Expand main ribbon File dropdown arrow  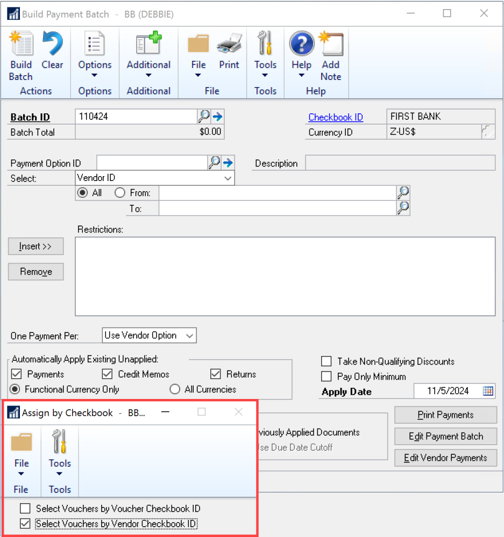click(198, 75)
